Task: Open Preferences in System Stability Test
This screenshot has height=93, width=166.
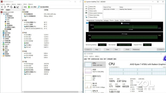Action: click(x=136, y=49)
